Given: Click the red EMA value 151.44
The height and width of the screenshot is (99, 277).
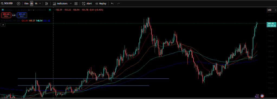Looking at the screenshot, I should pyautogui.click(x=25, y=21).
